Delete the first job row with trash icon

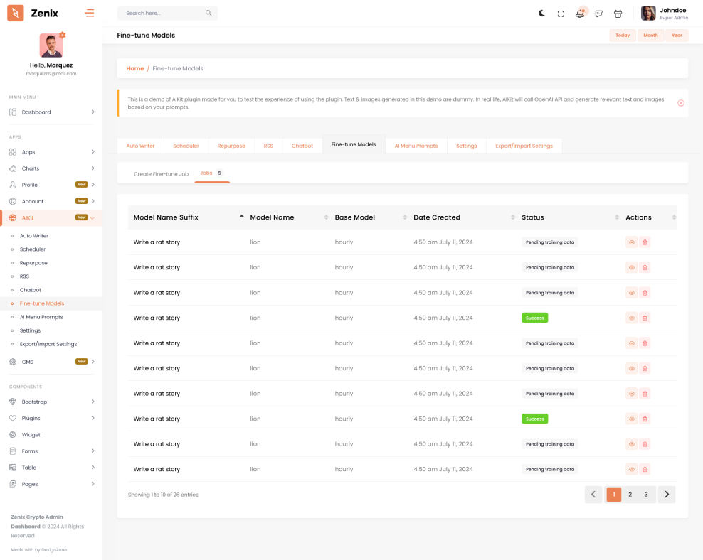coord(645,242)
